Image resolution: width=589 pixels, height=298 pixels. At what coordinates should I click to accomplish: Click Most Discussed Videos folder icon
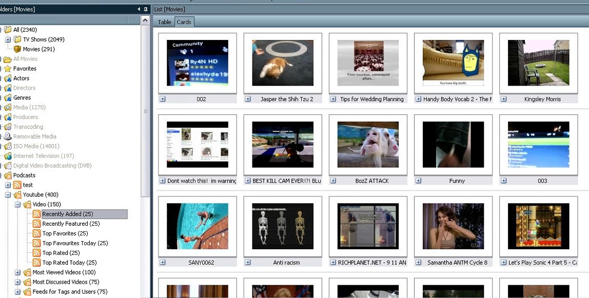(27, 282)
